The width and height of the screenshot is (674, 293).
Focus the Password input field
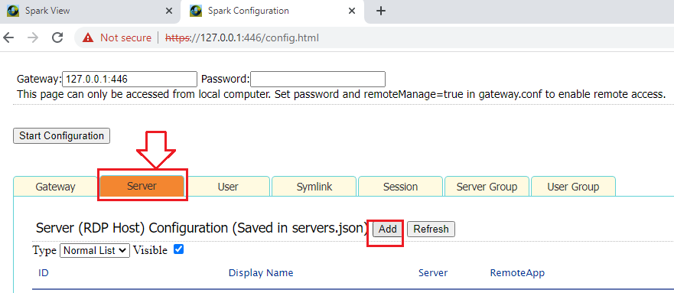pos(317,79)
